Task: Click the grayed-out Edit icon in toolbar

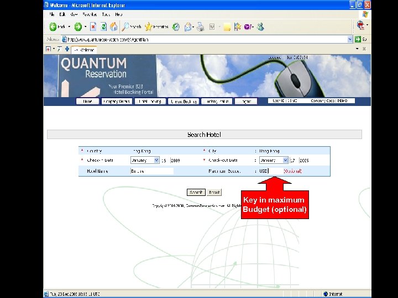Action: (x=212, y=26)
